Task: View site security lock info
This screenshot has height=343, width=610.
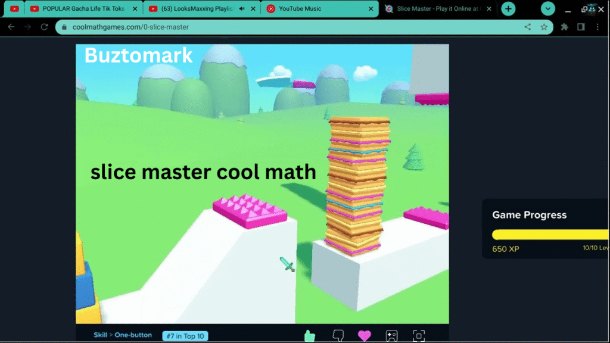Action: (64, 27)
